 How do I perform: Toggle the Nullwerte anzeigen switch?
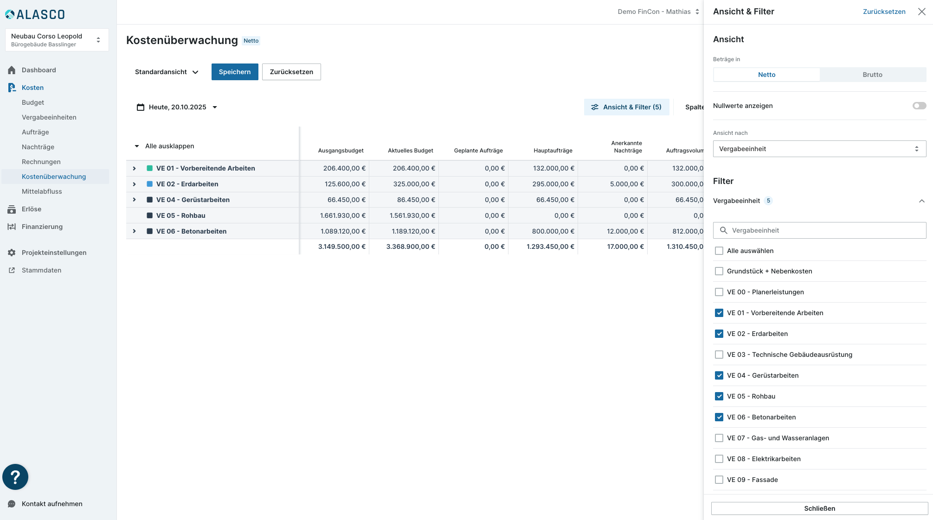pyautogui.click(x=919, y=106)
